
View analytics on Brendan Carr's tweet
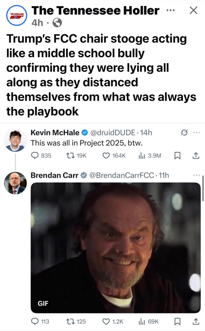[x=141, y=321]
